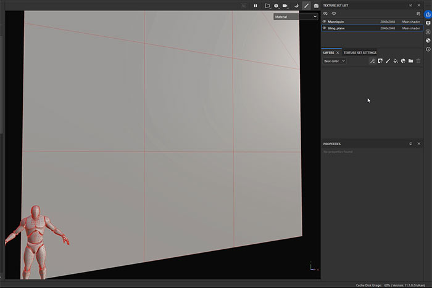Image resolution: width=432 pixels, height=288 pixels.
Task: Create a new folder in Layers panel
Action: [x=410, y=61]
